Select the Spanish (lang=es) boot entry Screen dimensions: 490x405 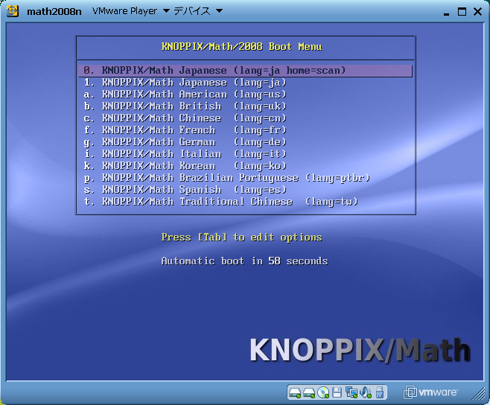(246, 190)
